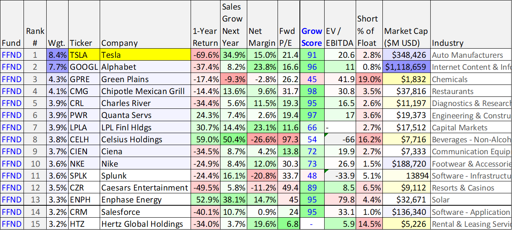Select LPL Finl 30.7% return cell
The height and width of the screenshot is (230, 512).
coord(206,128)
